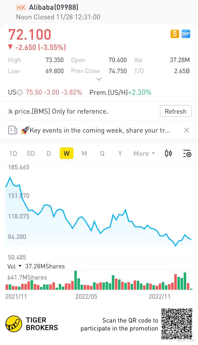
Task: Tap the promotion QR code
Action: point(177,324)
